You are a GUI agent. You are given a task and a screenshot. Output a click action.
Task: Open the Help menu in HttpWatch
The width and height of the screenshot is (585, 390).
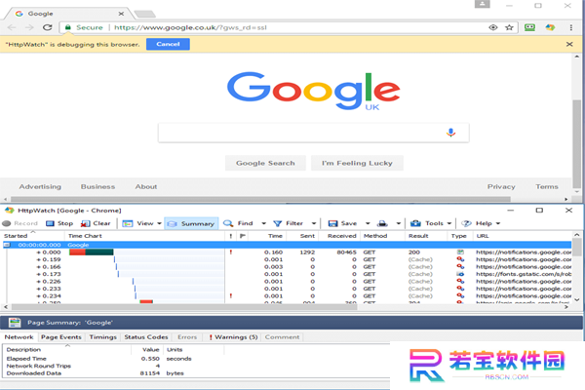tap(481, 223)
